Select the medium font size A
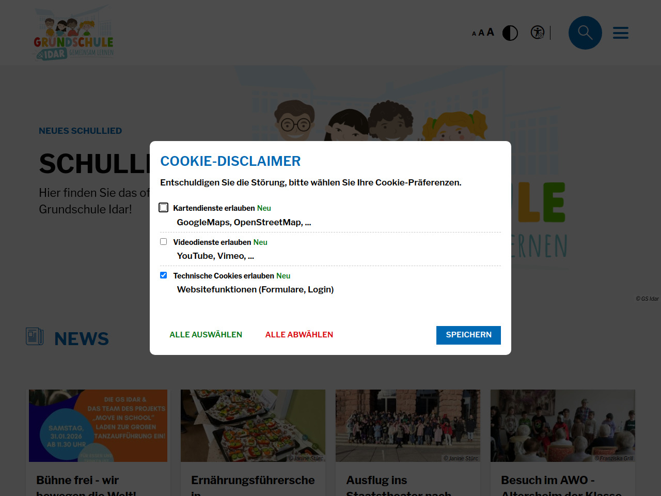Image resolution: width=661 pixels, height=496 pixels. tap(481, 33)
